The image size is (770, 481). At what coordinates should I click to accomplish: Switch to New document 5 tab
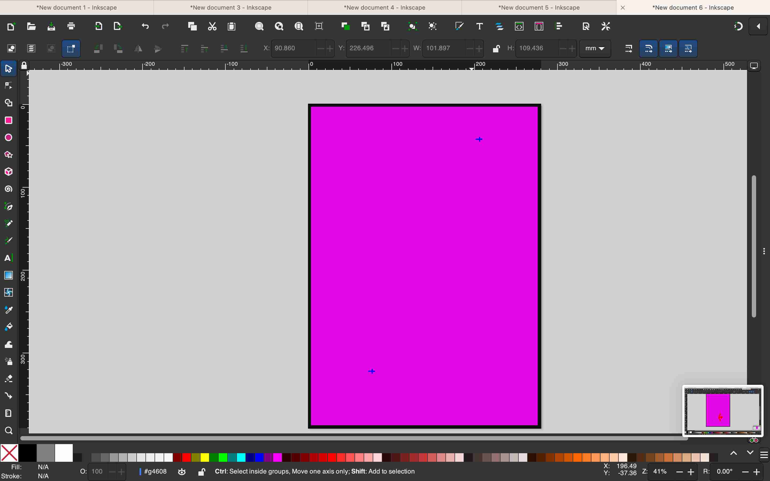point(539,7)
